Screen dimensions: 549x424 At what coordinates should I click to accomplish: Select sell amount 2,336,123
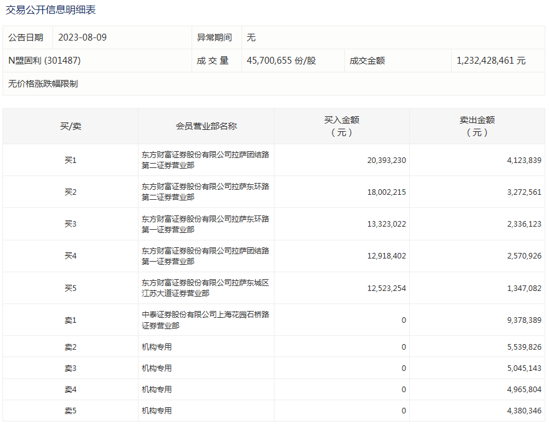pos(524,224)
